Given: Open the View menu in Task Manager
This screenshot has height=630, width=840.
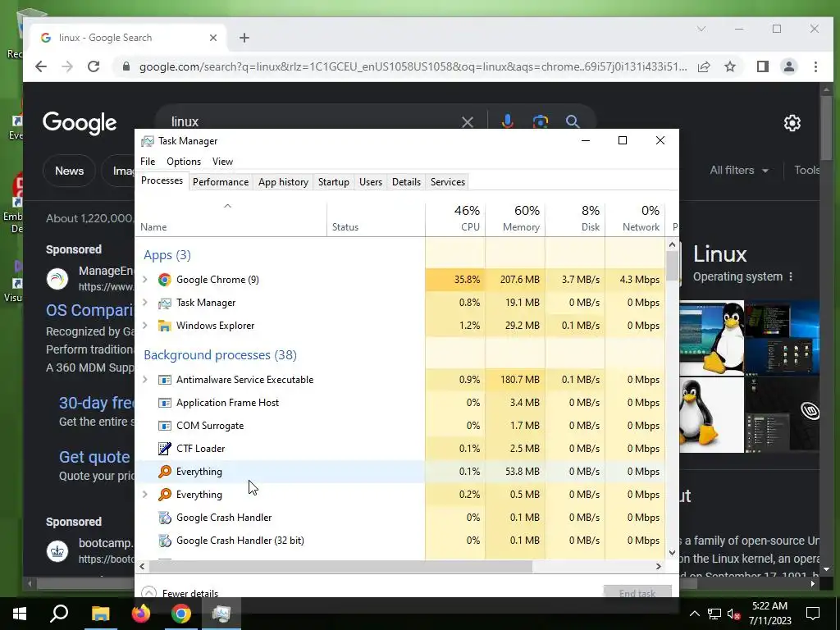Looking at the screenshot, I should coord(222,162).
